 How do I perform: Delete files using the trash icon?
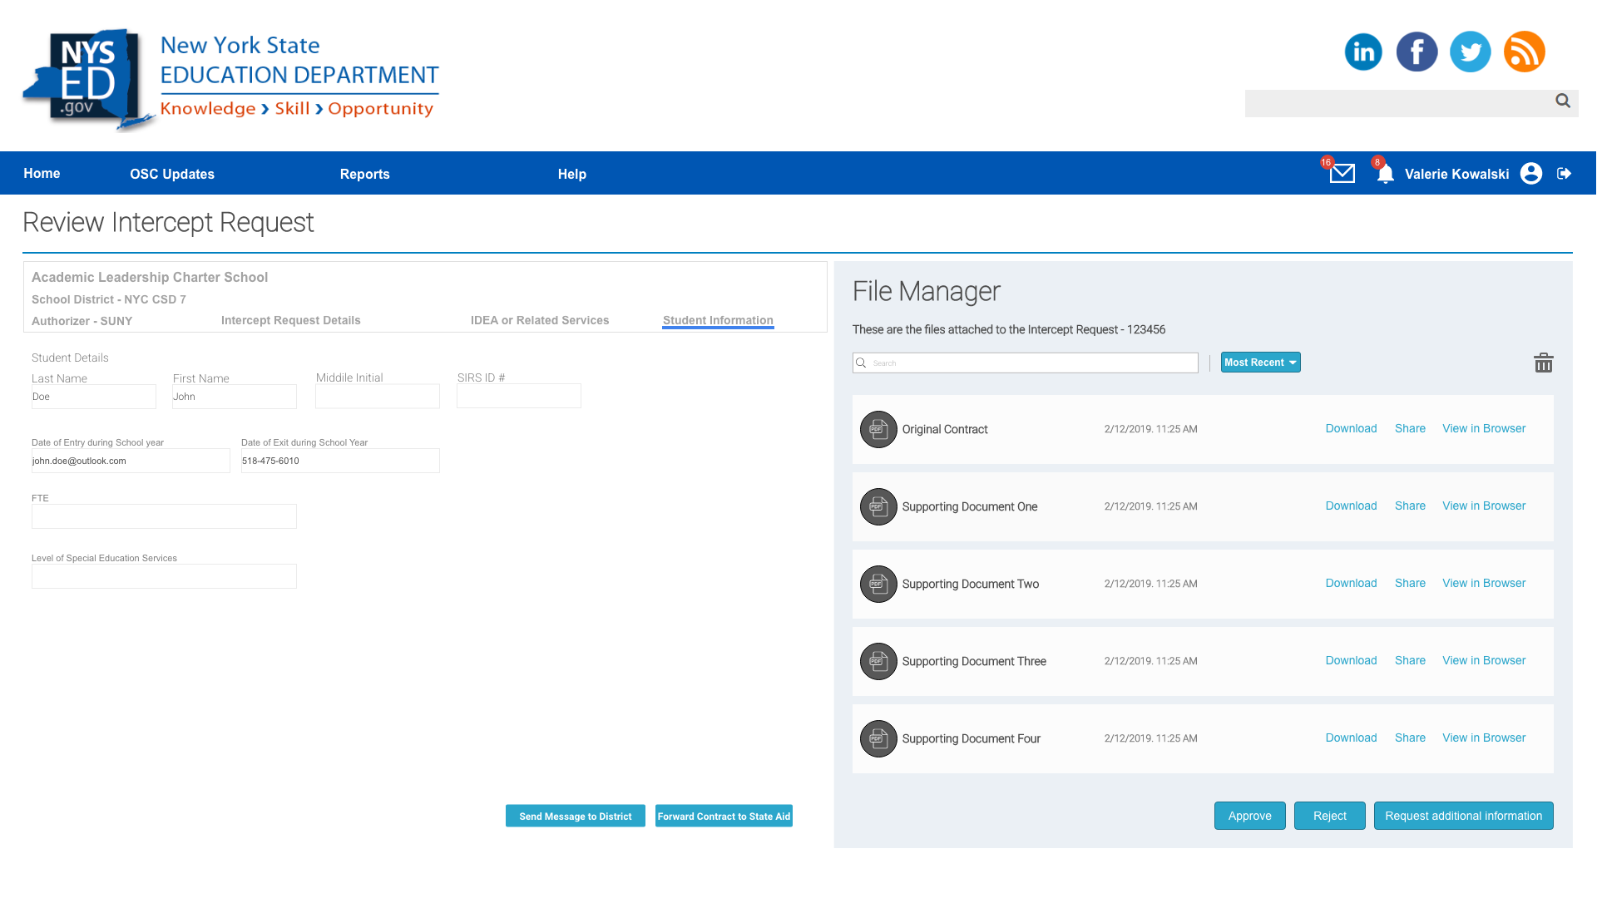coord(1543,363)
